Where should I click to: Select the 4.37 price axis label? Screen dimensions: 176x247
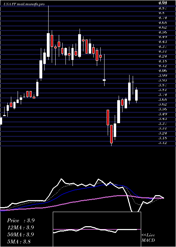(x=163, y=47)
